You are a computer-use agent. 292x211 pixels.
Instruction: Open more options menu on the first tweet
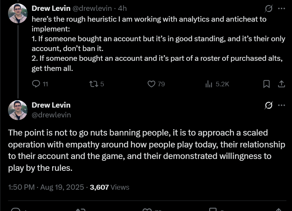[x=282, y=8]
